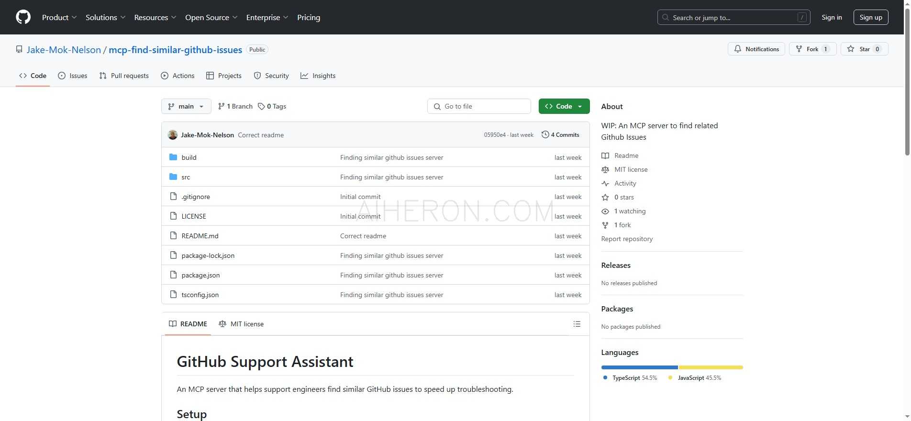The height and width of the screenshot is (421, 911).
Task: Click the fork icon in Fork button
Action: tap(799, 49)
